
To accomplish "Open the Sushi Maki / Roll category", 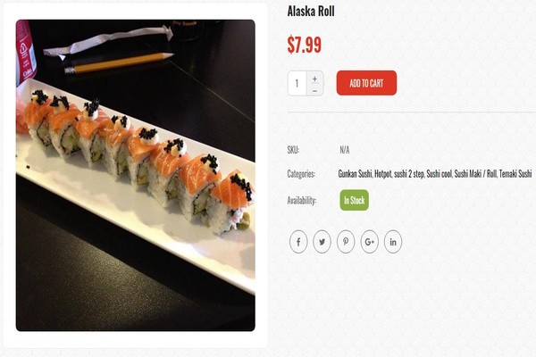I will click(475, 174).
